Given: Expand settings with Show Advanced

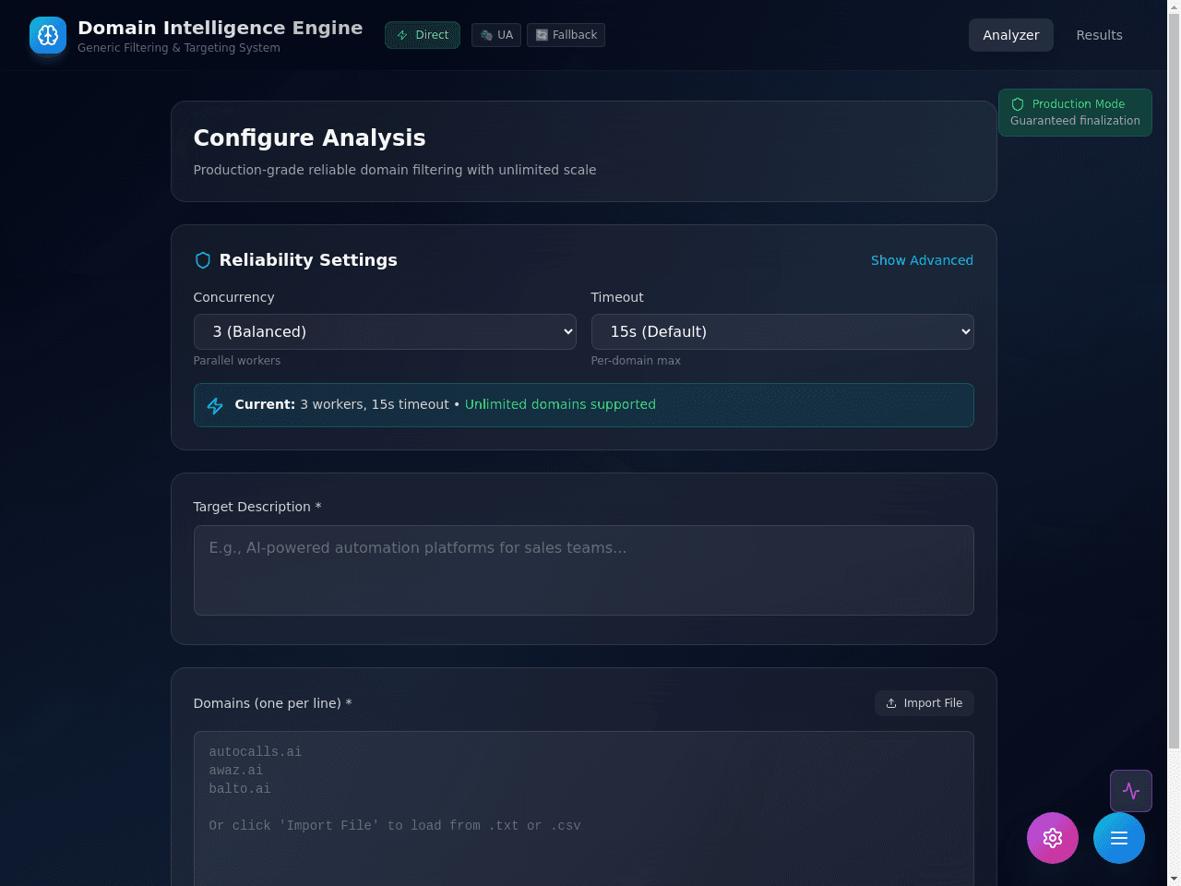Looking at the screenshot, I should (x=922, y=260).
